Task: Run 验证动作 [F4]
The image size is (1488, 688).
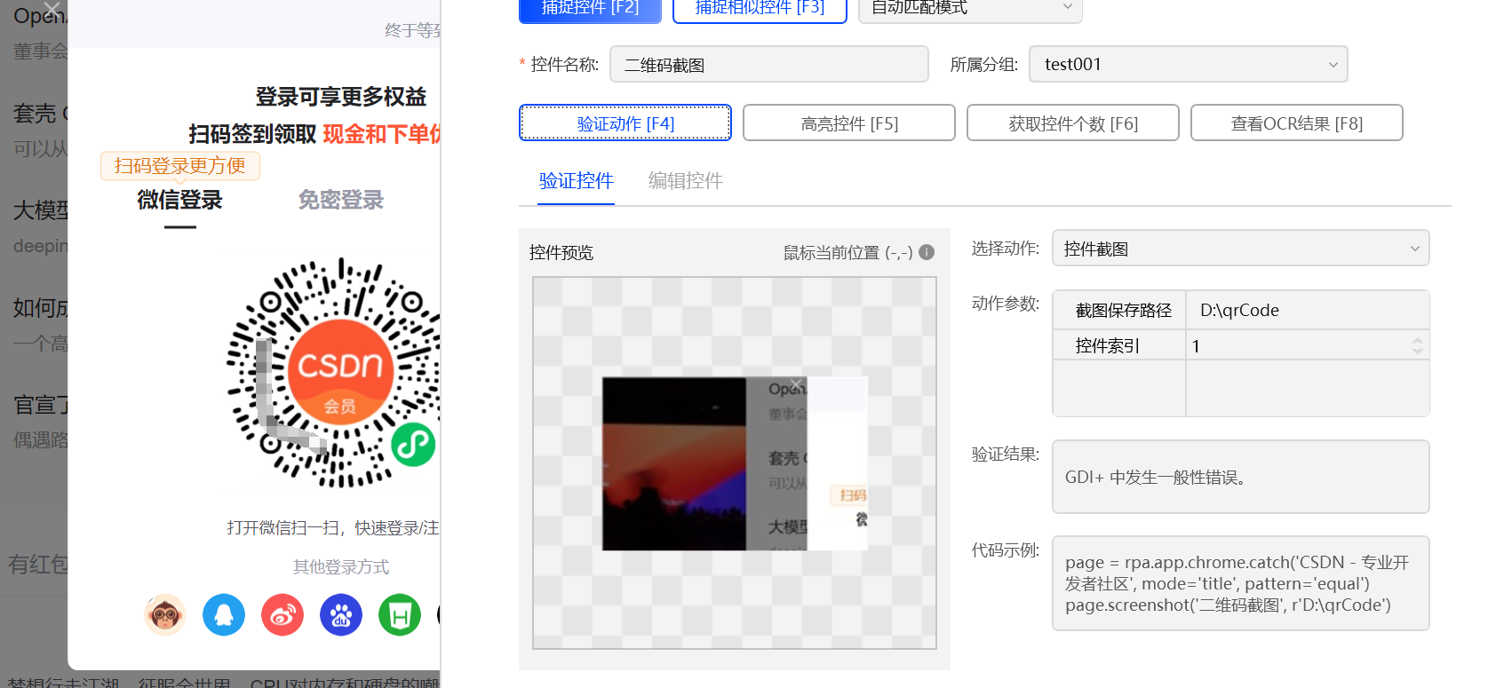Action: (x=625, y=123)
